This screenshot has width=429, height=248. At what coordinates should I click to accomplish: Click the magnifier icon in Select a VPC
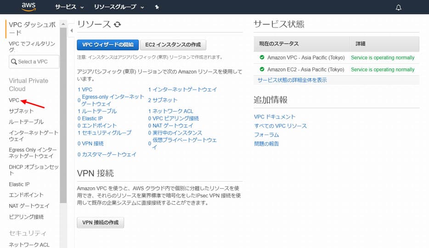point(14,62)
